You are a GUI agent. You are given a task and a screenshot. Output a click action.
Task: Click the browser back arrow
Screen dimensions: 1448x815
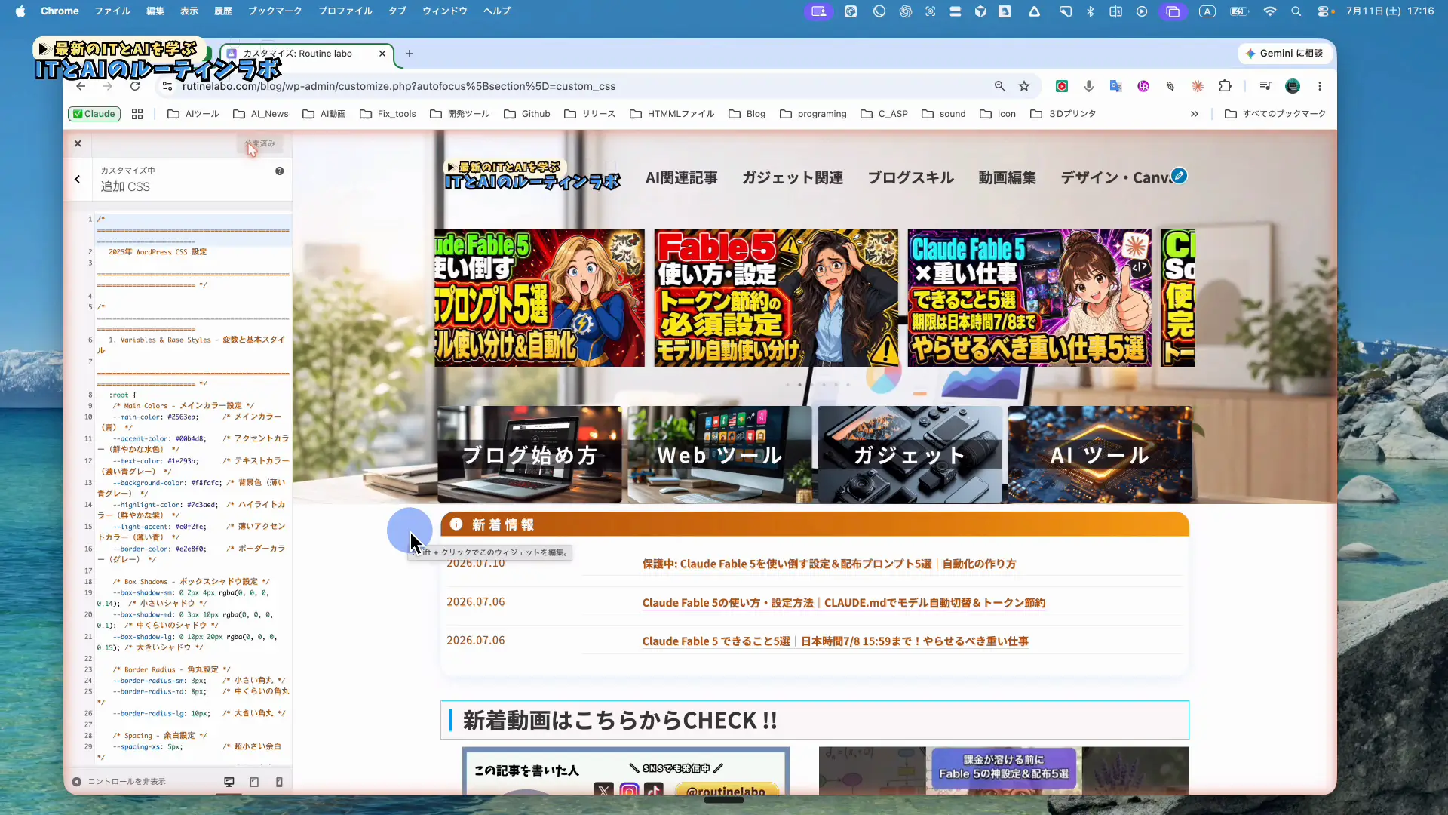[x=81, y=86]
